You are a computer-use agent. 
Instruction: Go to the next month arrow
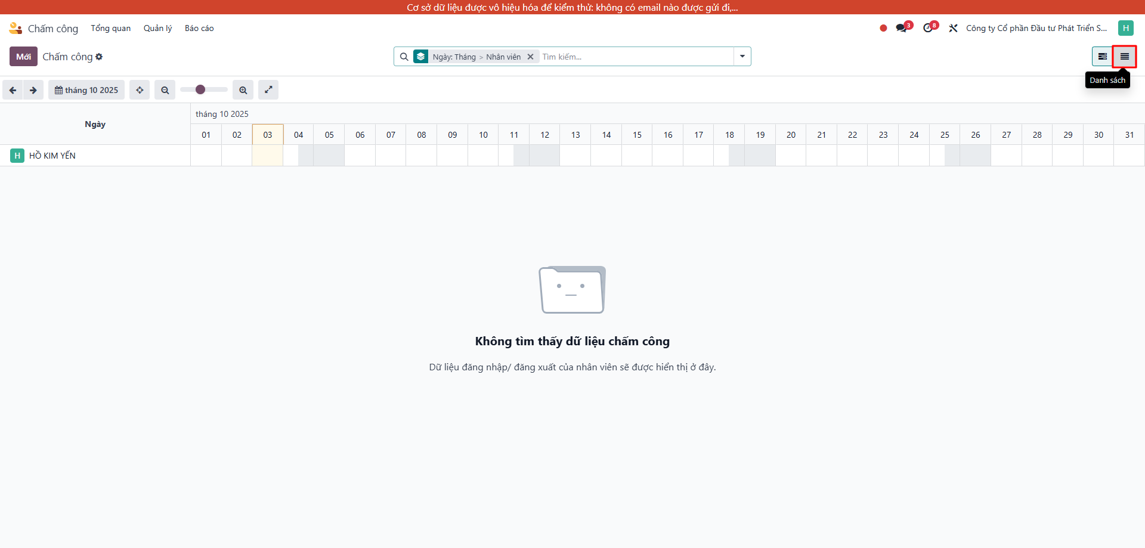click(x=33, y=90)
